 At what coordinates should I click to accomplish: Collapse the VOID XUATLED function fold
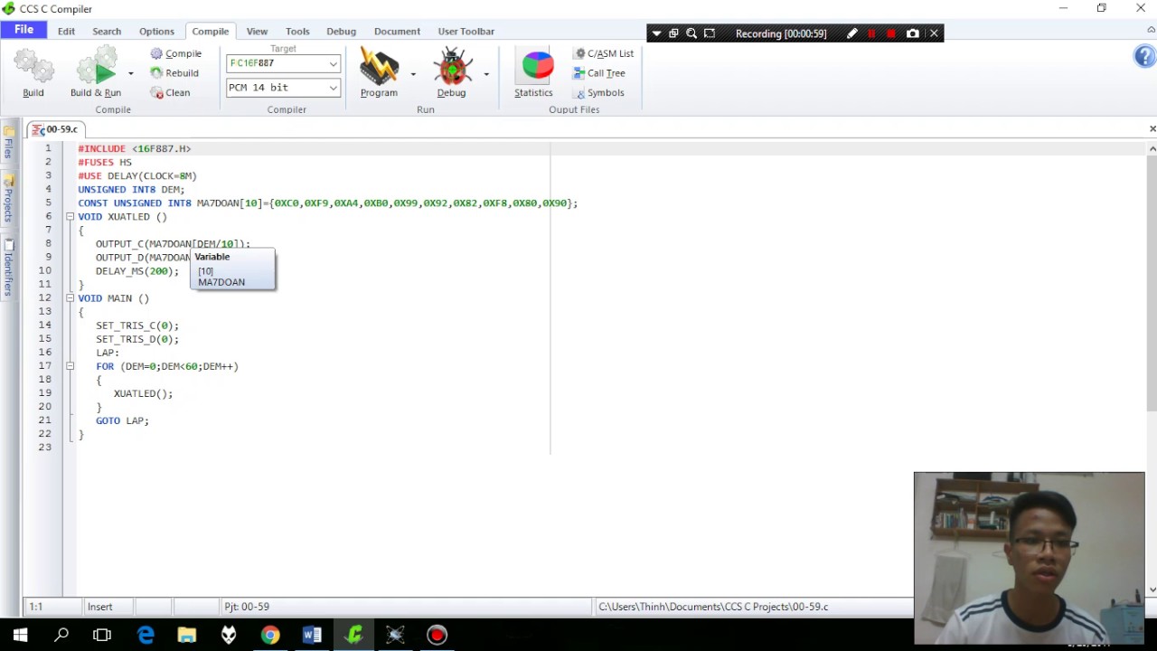[x=70, y=217]
